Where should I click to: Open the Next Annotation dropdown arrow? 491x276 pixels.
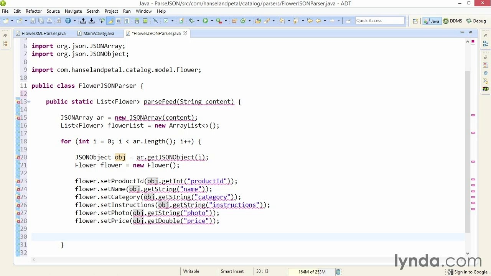coord(289,21)
